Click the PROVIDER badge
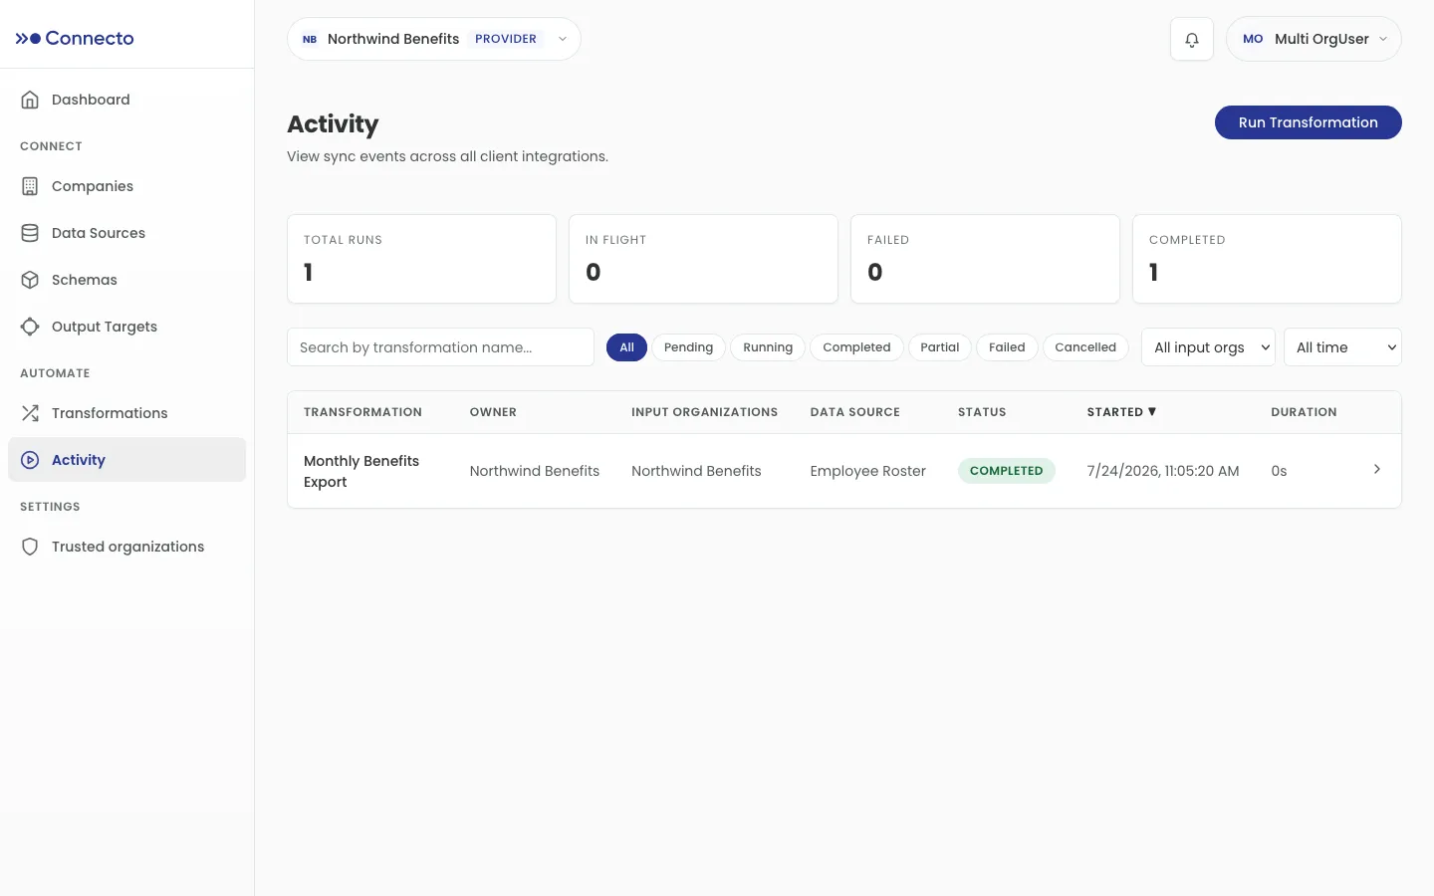The height and width of the screenshot is (896, 1434). point(506,39)
